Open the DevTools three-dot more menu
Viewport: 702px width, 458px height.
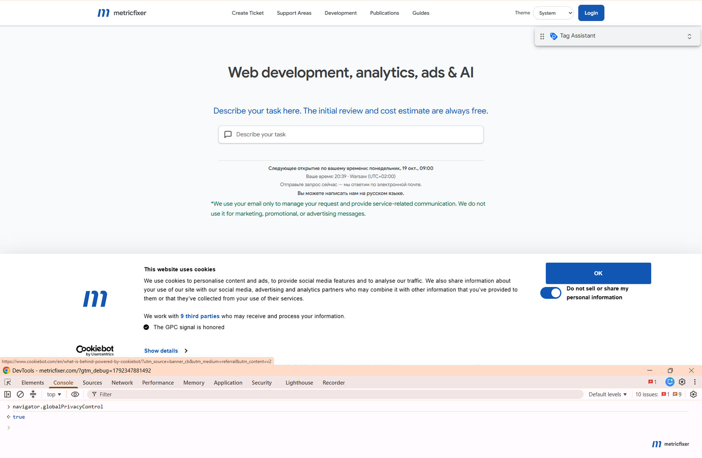click(x=695, y=382)
